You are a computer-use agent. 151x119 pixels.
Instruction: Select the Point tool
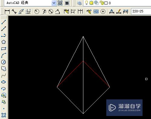tap(4, 108)
